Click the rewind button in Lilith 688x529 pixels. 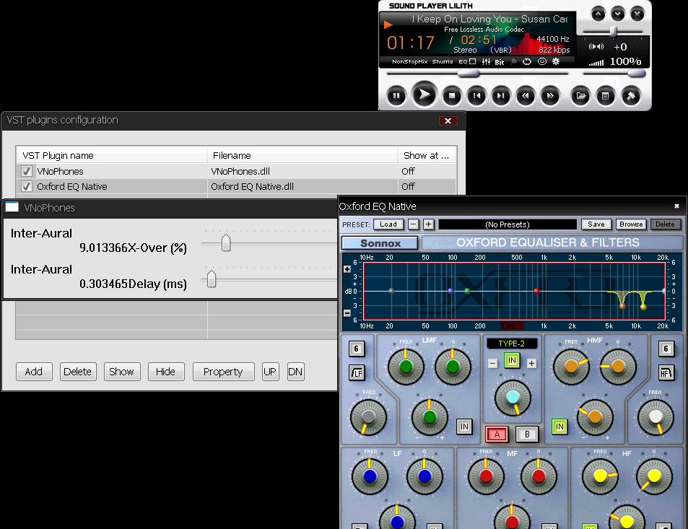tap(526, 95)
